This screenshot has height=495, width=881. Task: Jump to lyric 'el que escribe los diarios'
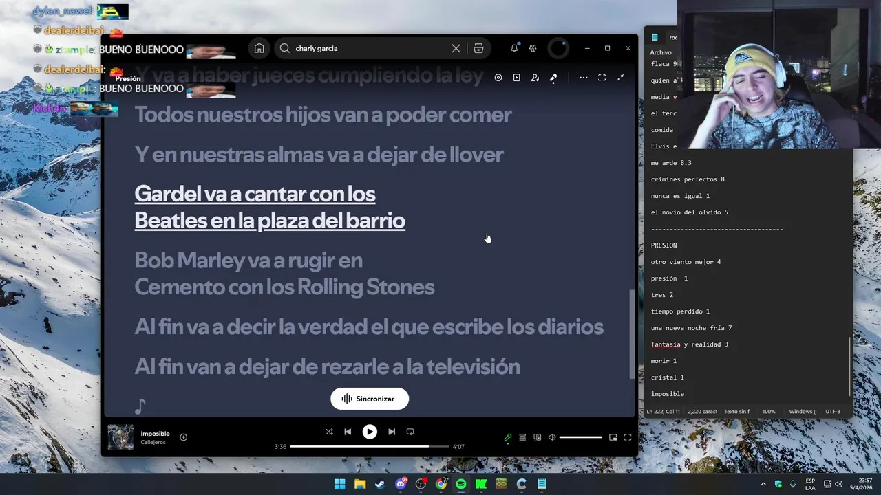[x=488, y=327]
